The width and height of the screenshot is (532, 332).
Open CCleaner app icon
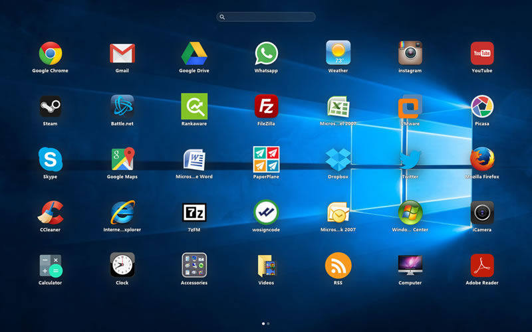[51, 212]
